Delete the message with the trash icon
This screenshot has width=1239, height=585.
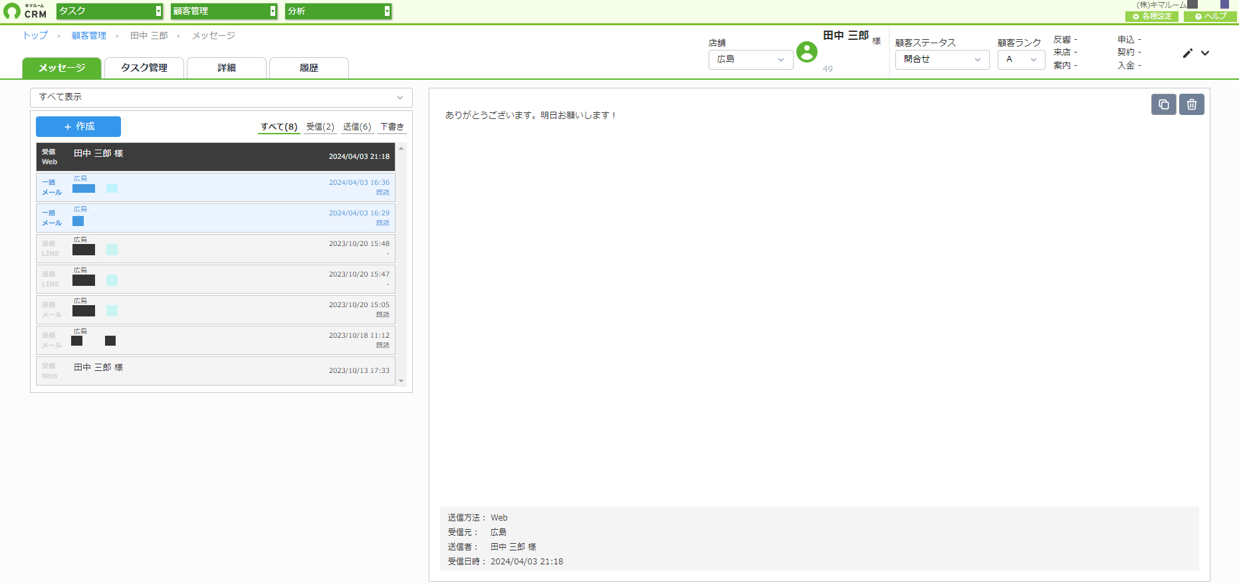click(1192, 104)
